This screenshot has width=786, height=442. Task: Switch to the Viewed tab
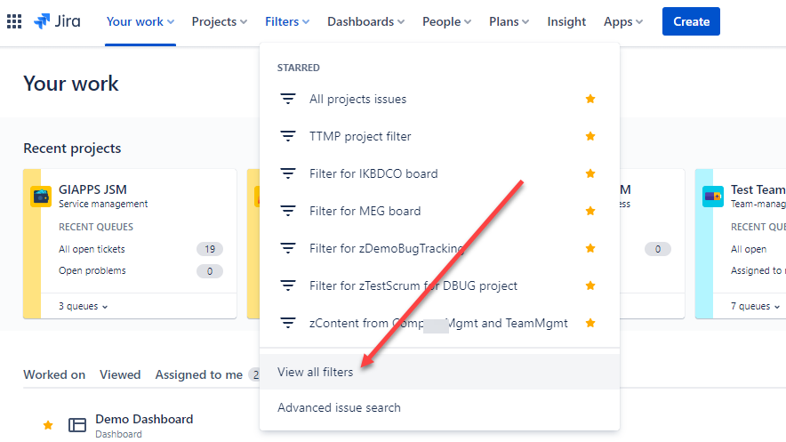coord(120,374)
